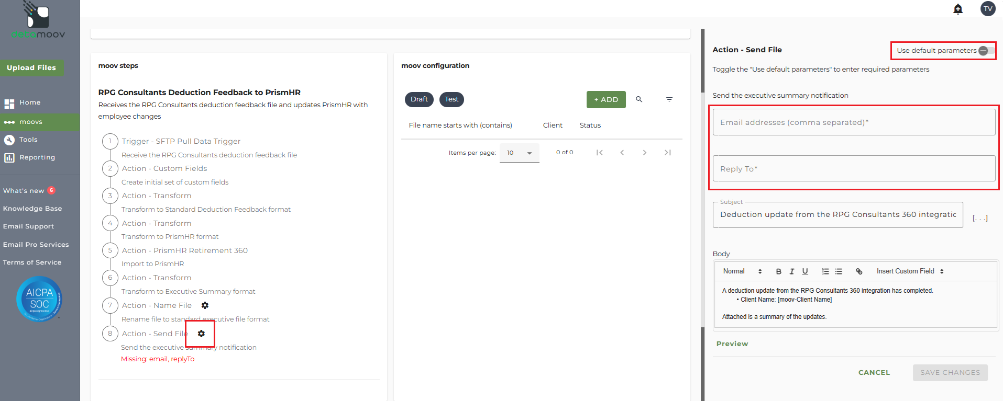Viewport: 1003px width, 401px height.
Task: Apply bold formatting in Body editor
Action: click(779, 271)
